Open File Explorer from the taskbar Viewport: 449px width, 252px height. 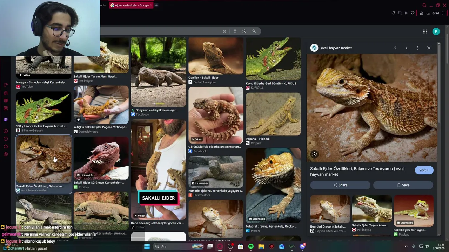261,246
